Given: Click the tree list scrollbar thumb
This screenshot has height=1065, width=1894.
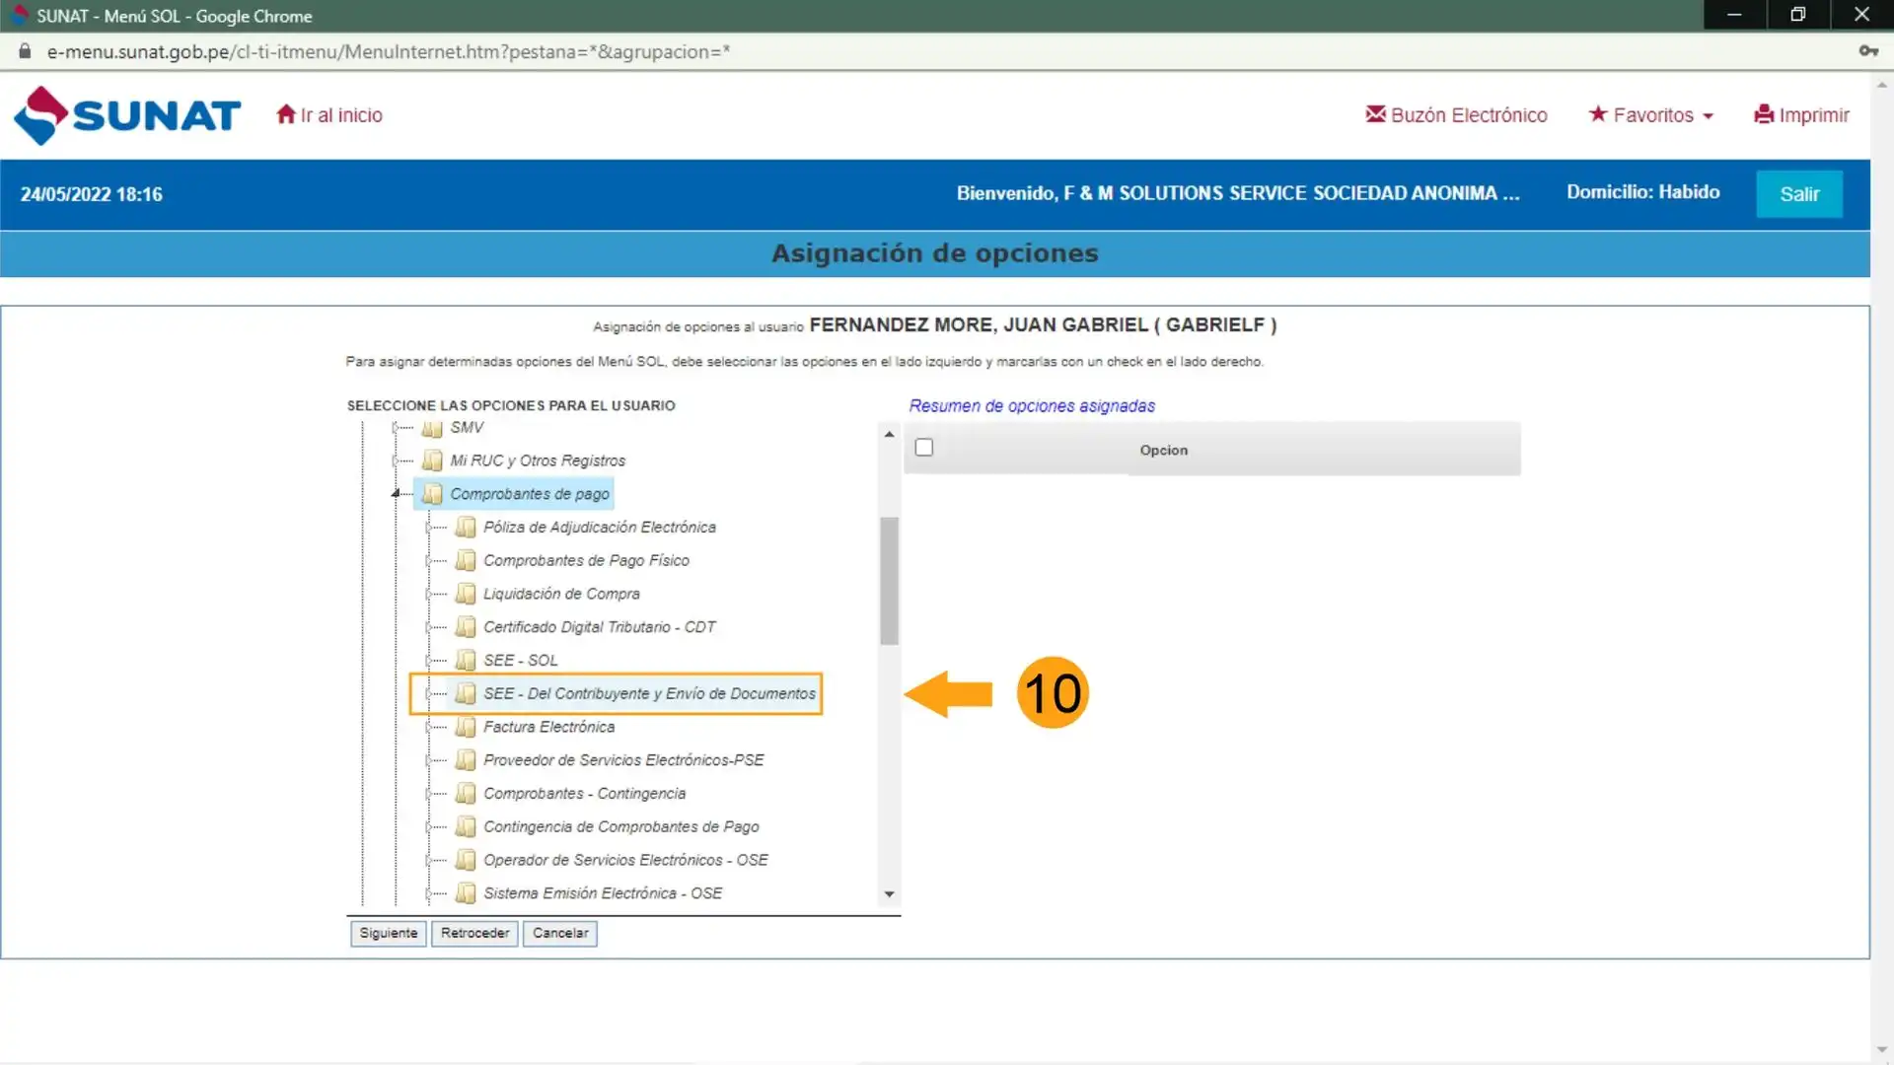Looking at the screenshot, I should 889,581.
